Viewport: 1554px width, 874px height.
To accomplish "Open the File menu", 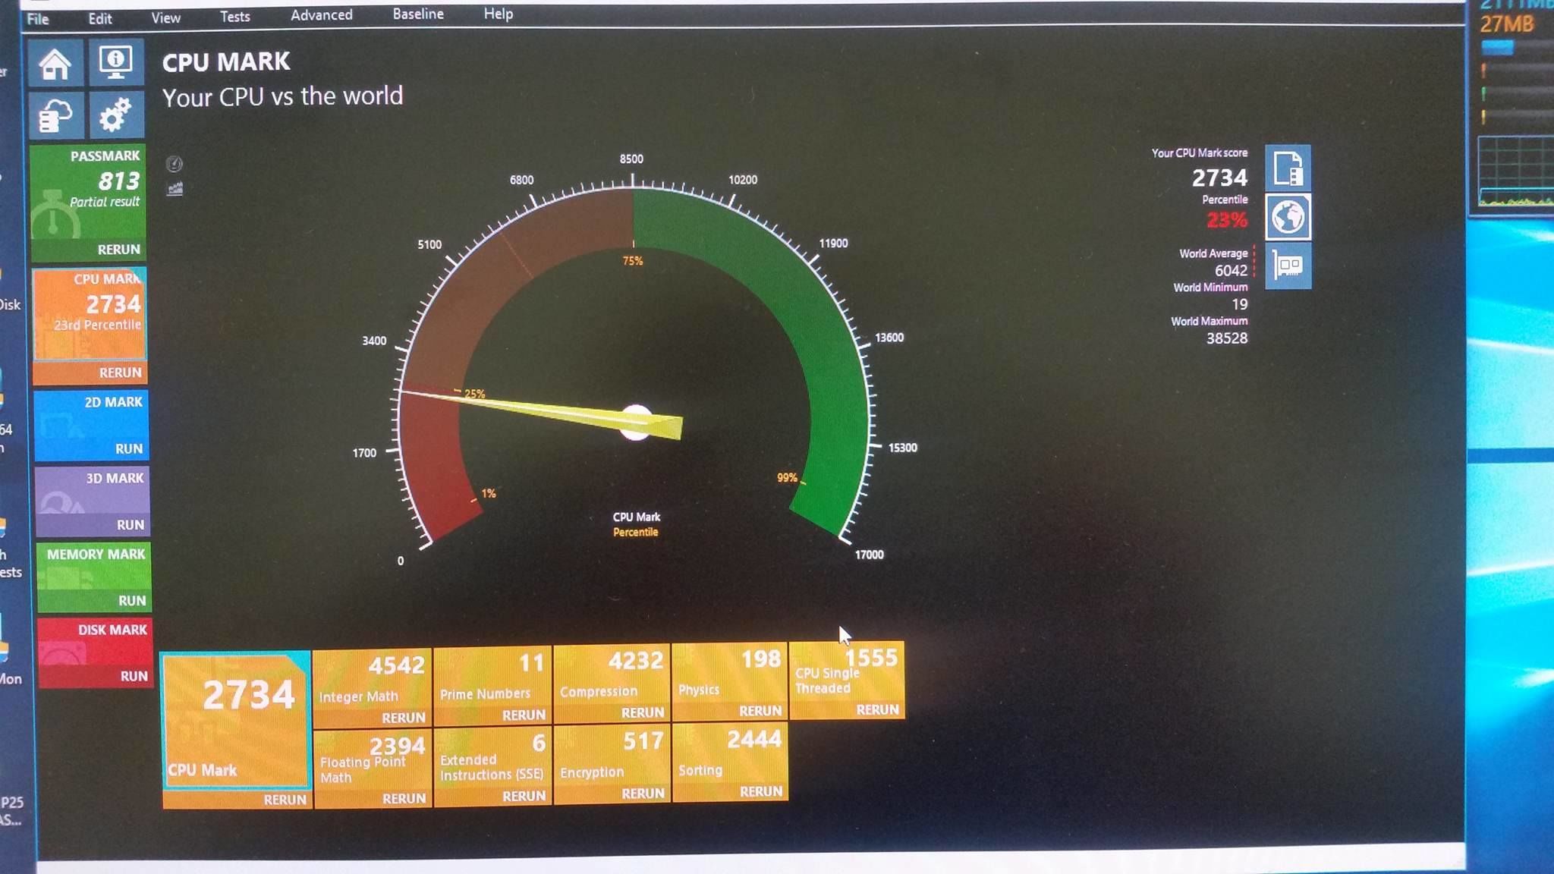I will [x=38, y=19].
